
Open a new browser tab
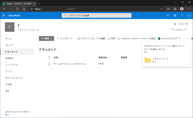point(39,4)
